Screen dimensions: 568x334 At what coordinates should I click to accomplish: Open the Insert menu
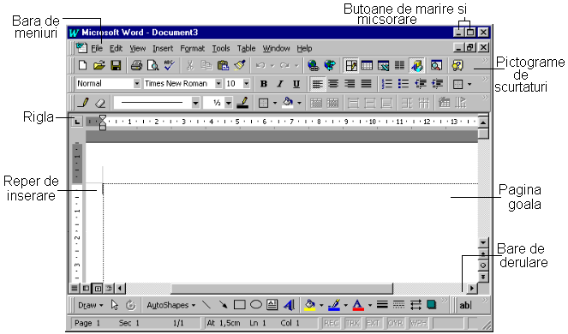click(x=163, y=48)
